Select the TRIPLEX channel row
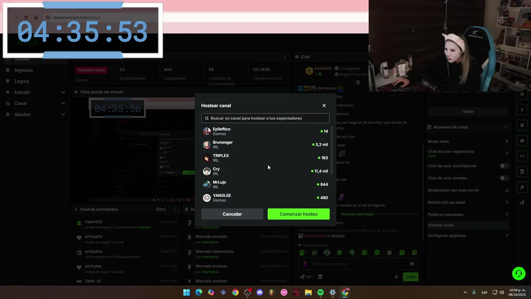 [265, 158]
